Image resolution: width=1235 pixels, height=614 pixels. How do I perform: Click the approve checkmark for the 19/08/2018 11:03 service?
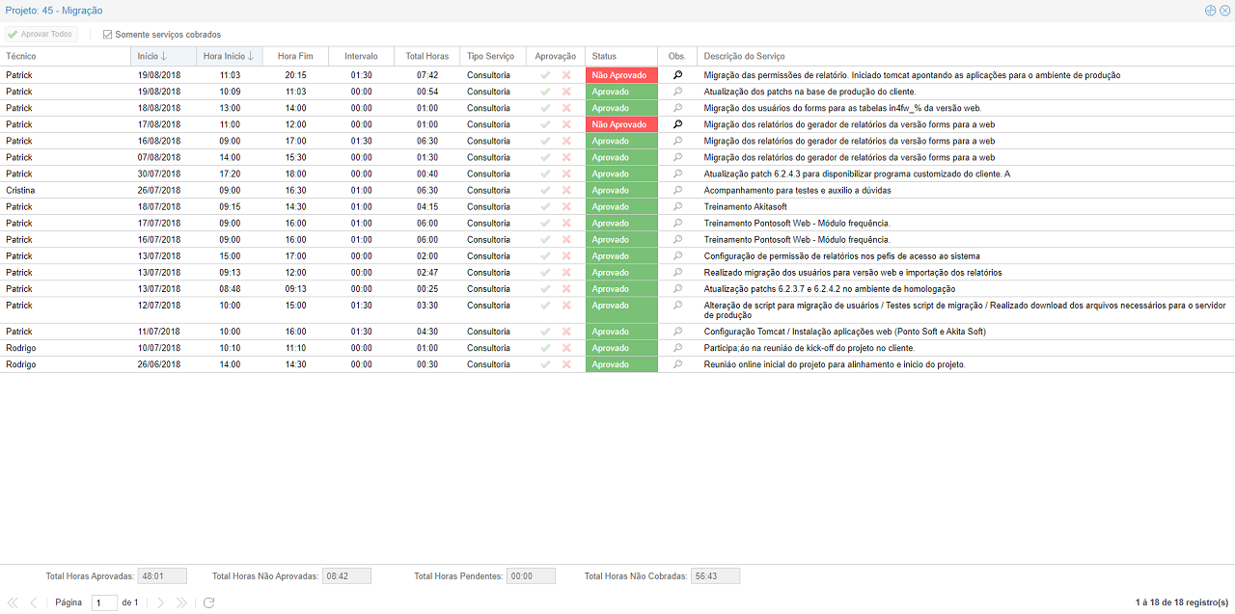(x=545, y=75)
